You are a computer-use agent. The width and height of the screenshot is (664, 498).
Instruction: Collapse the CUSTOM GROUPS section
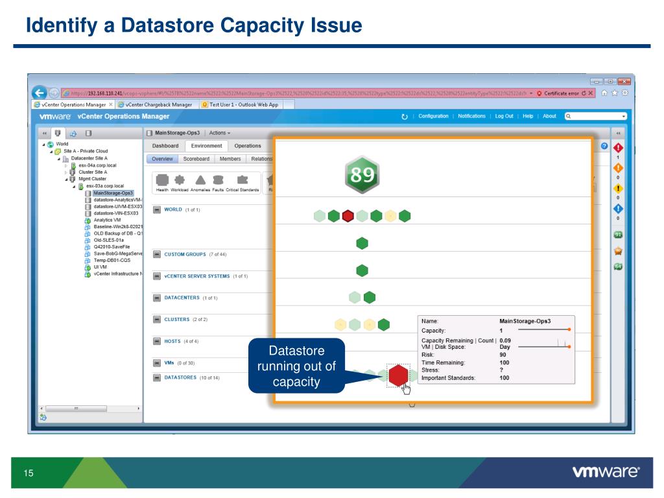tap(157, 254)
